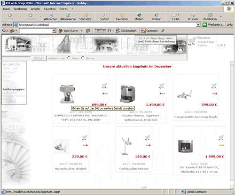
Task: Click the Drucken print icon
Action: (x=193, y=15)
